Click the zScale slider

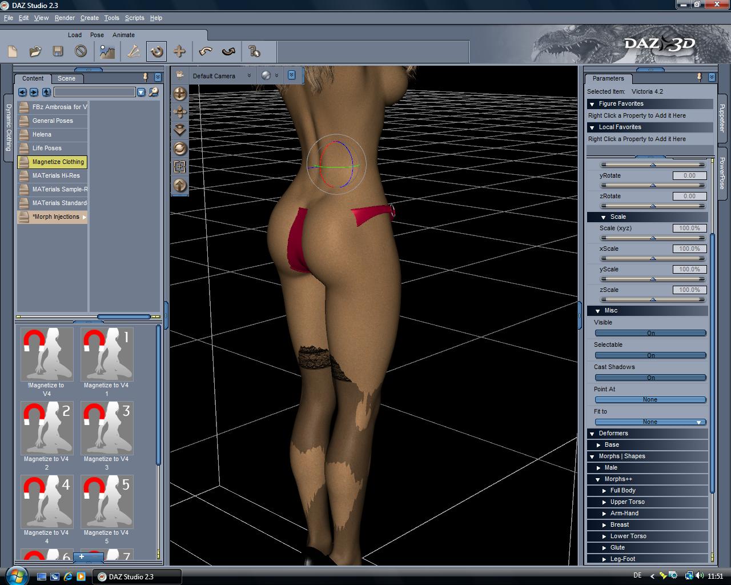653,299
